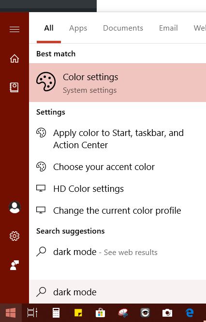This screenshot has height=322, width=206.
Task: Open Task View on the taskbar
Action: pos(32,313)
